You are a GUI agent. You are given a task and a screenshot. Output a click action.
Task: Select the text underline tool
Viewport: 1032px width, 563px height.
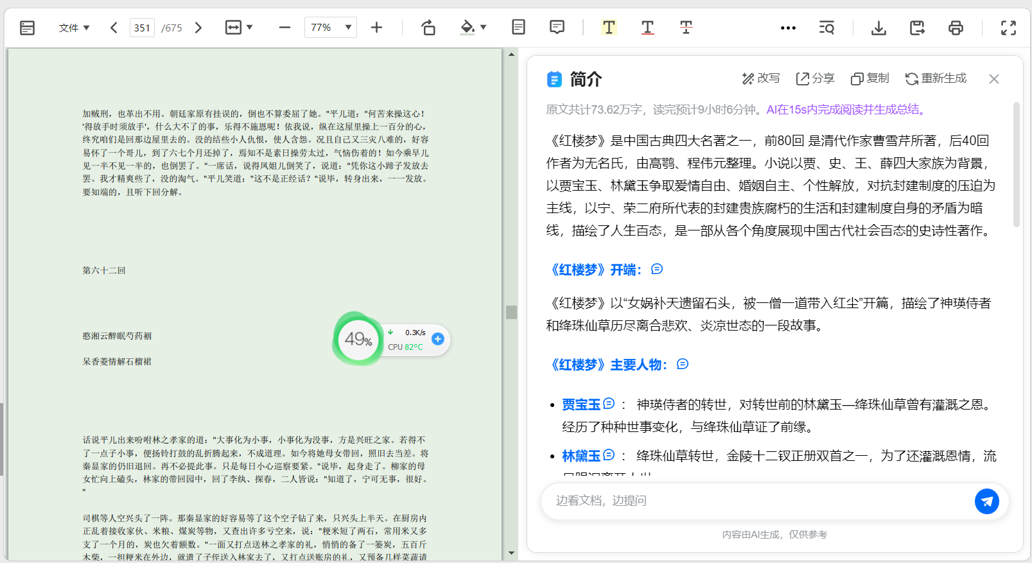pyautogui.click(x=647, y=27)
